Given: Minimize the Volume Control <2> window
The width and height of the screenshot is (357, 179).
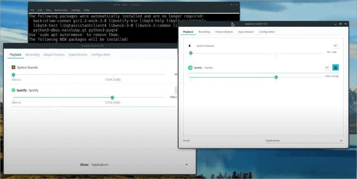Looking at the screenshot, I should tap(335, 24).
